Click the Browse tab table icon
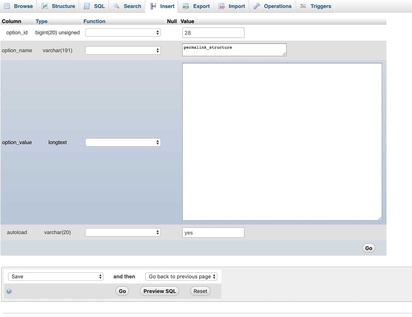This screenshot has height=317, width=412. coord(7,6)
